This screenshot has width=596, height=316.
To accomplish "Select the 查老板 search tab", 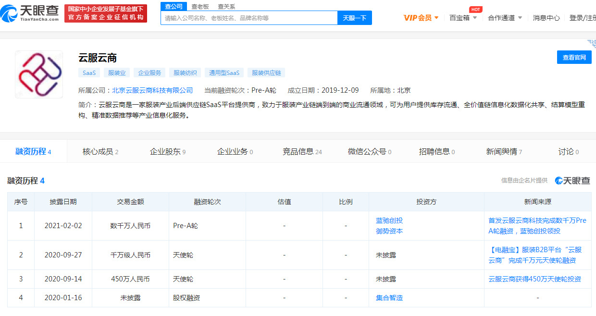I will coord(200,6).
